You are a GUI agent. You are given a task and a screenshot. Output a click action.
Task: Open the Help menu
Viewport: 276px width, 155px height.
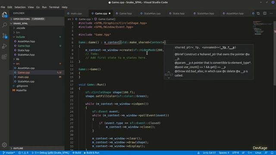pyautogui.click(x=64, y=7)
